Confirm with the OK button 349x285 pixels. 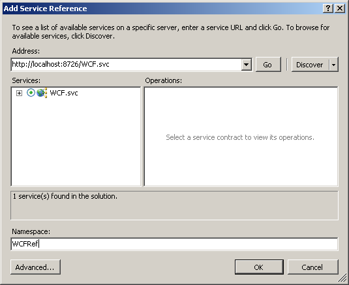(x=259, y=267)
